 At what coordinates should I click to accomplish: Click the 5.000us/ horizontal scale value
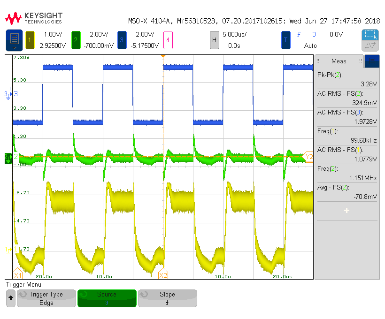(234, 35)
